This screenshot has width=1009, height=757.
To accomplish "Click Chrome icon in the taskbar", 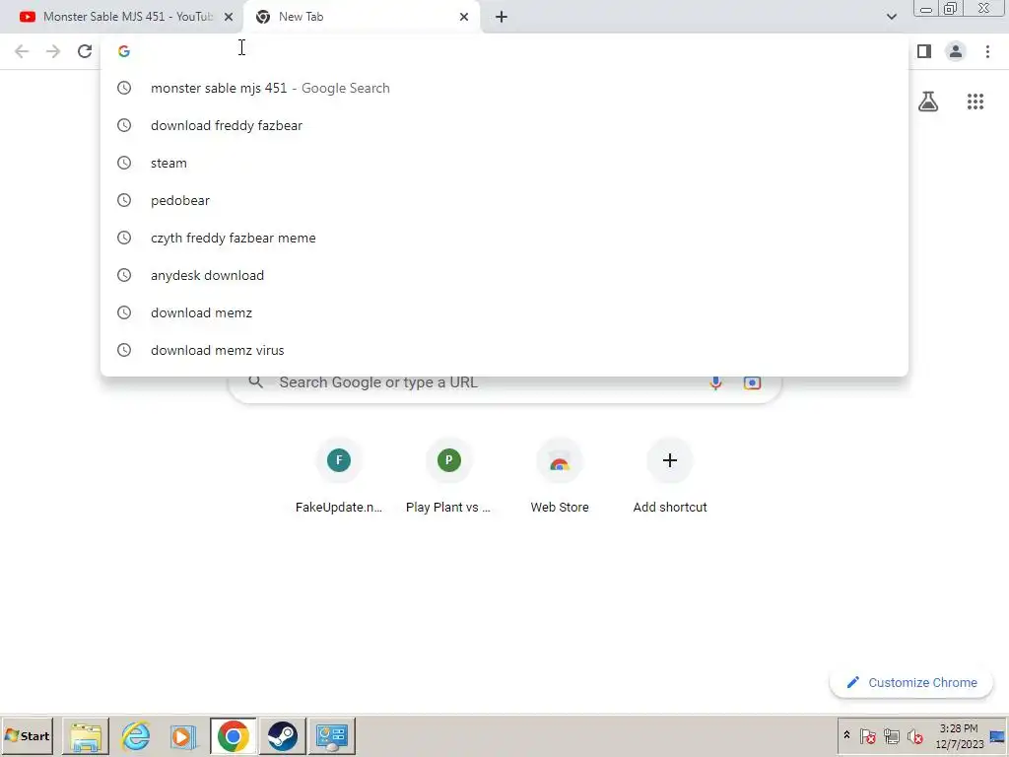I will (x=233, y=735).
